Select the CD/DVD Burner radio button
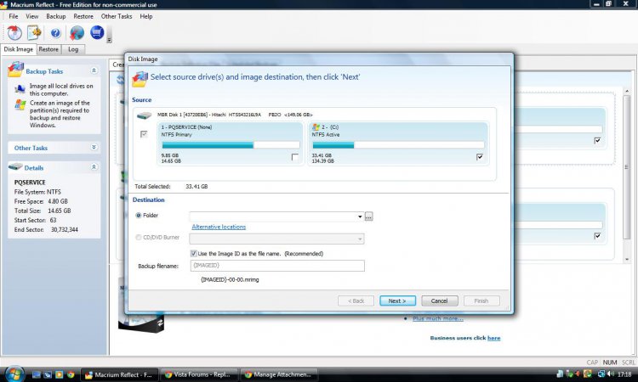Image resolution: width=638 pixels, height=382 pixels. tap(139, 237)
